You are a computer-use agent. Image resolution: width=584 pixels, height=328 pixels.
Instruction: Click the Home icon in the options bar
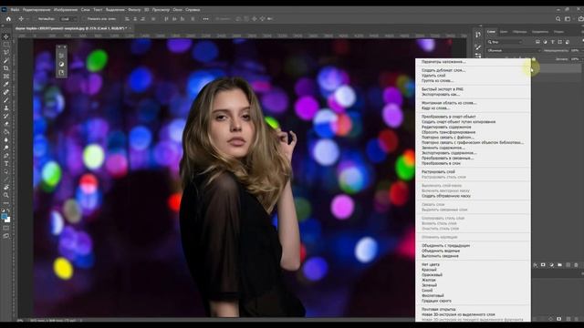pyautogui.click(x=8, y=18)
